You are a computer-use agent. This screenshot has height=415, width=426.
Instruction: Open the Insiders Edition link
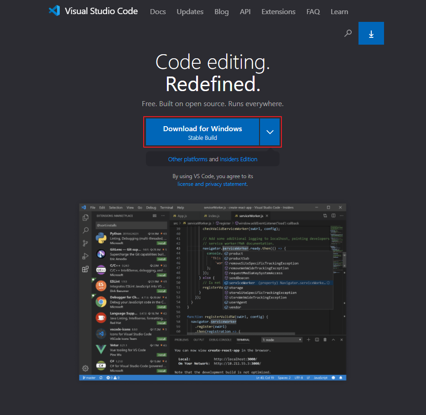238,159
